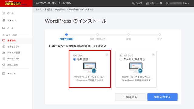Viewport: 194px width, 109px height.
Task: Click the ドメイン globe icon
Action: pyautogui.click(x=4, y=20)
